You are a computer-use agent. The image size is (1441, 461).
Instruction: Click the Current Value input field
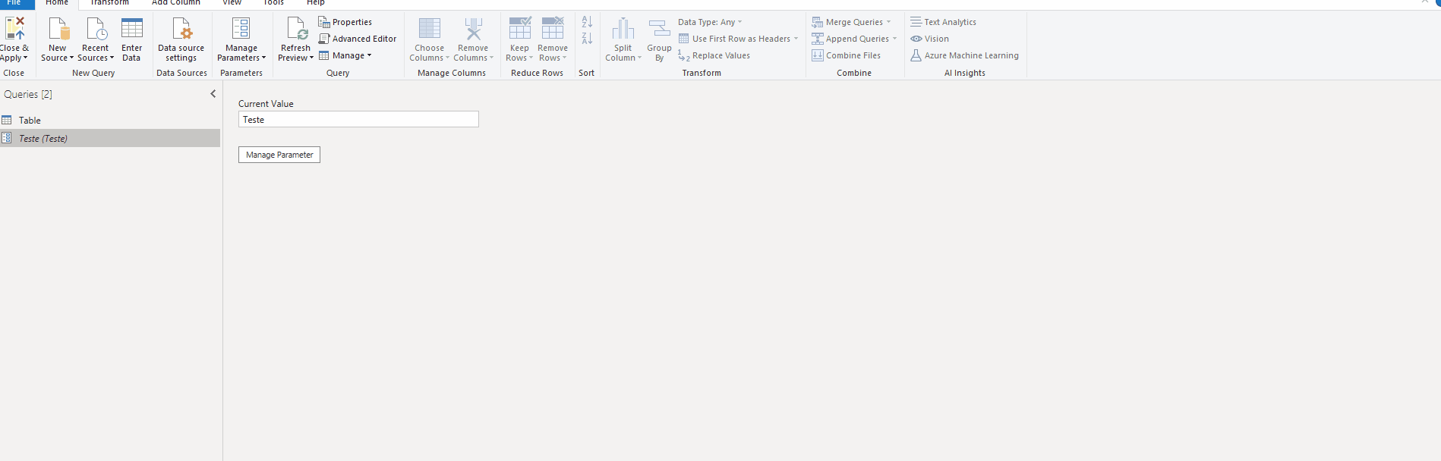[358, 120]
